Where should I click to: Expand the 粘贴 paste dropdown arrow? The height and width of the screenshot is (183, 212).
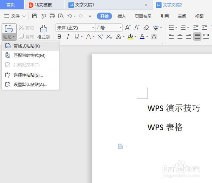tap(13, 37)
